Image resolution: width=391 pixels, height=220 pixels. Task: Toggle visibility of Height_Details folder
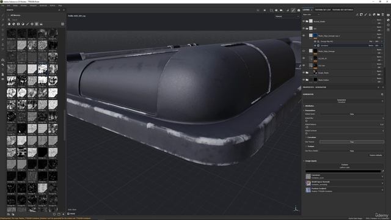(x=304, y=73)
